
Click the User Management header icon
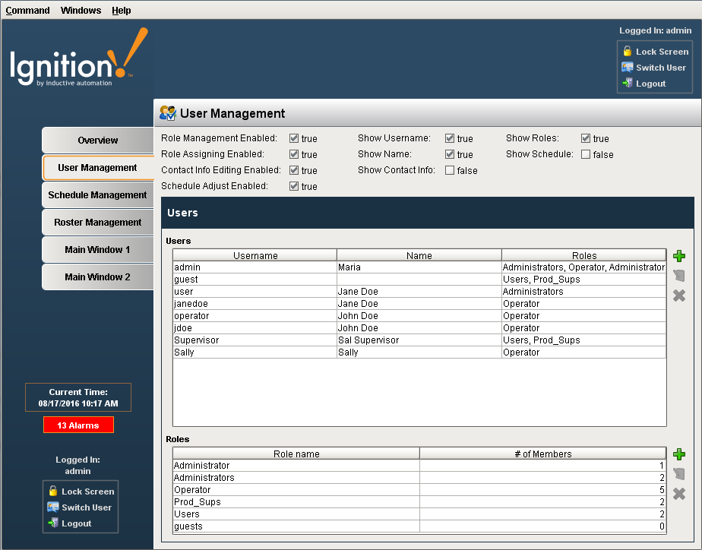(x=167, y=113)
